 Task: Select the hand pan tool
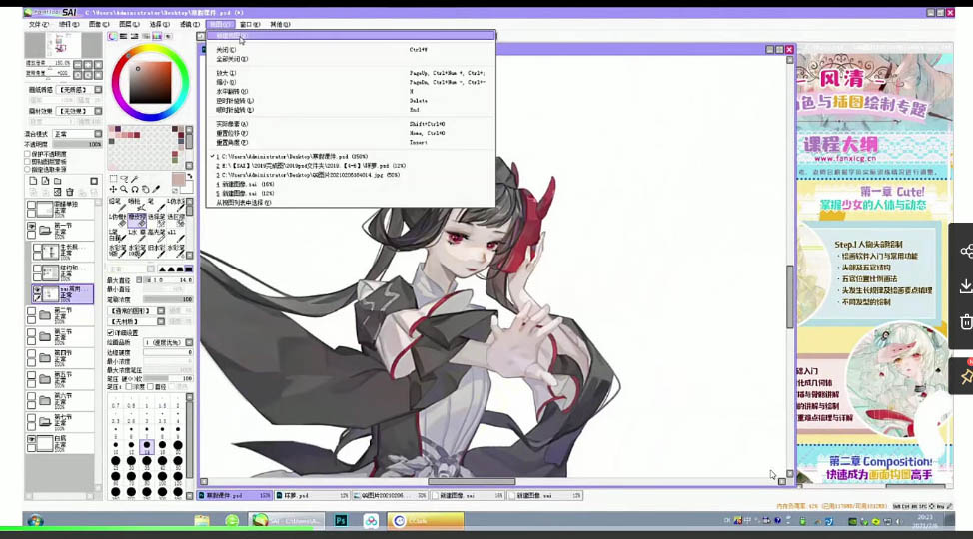[x=145, y=190]
